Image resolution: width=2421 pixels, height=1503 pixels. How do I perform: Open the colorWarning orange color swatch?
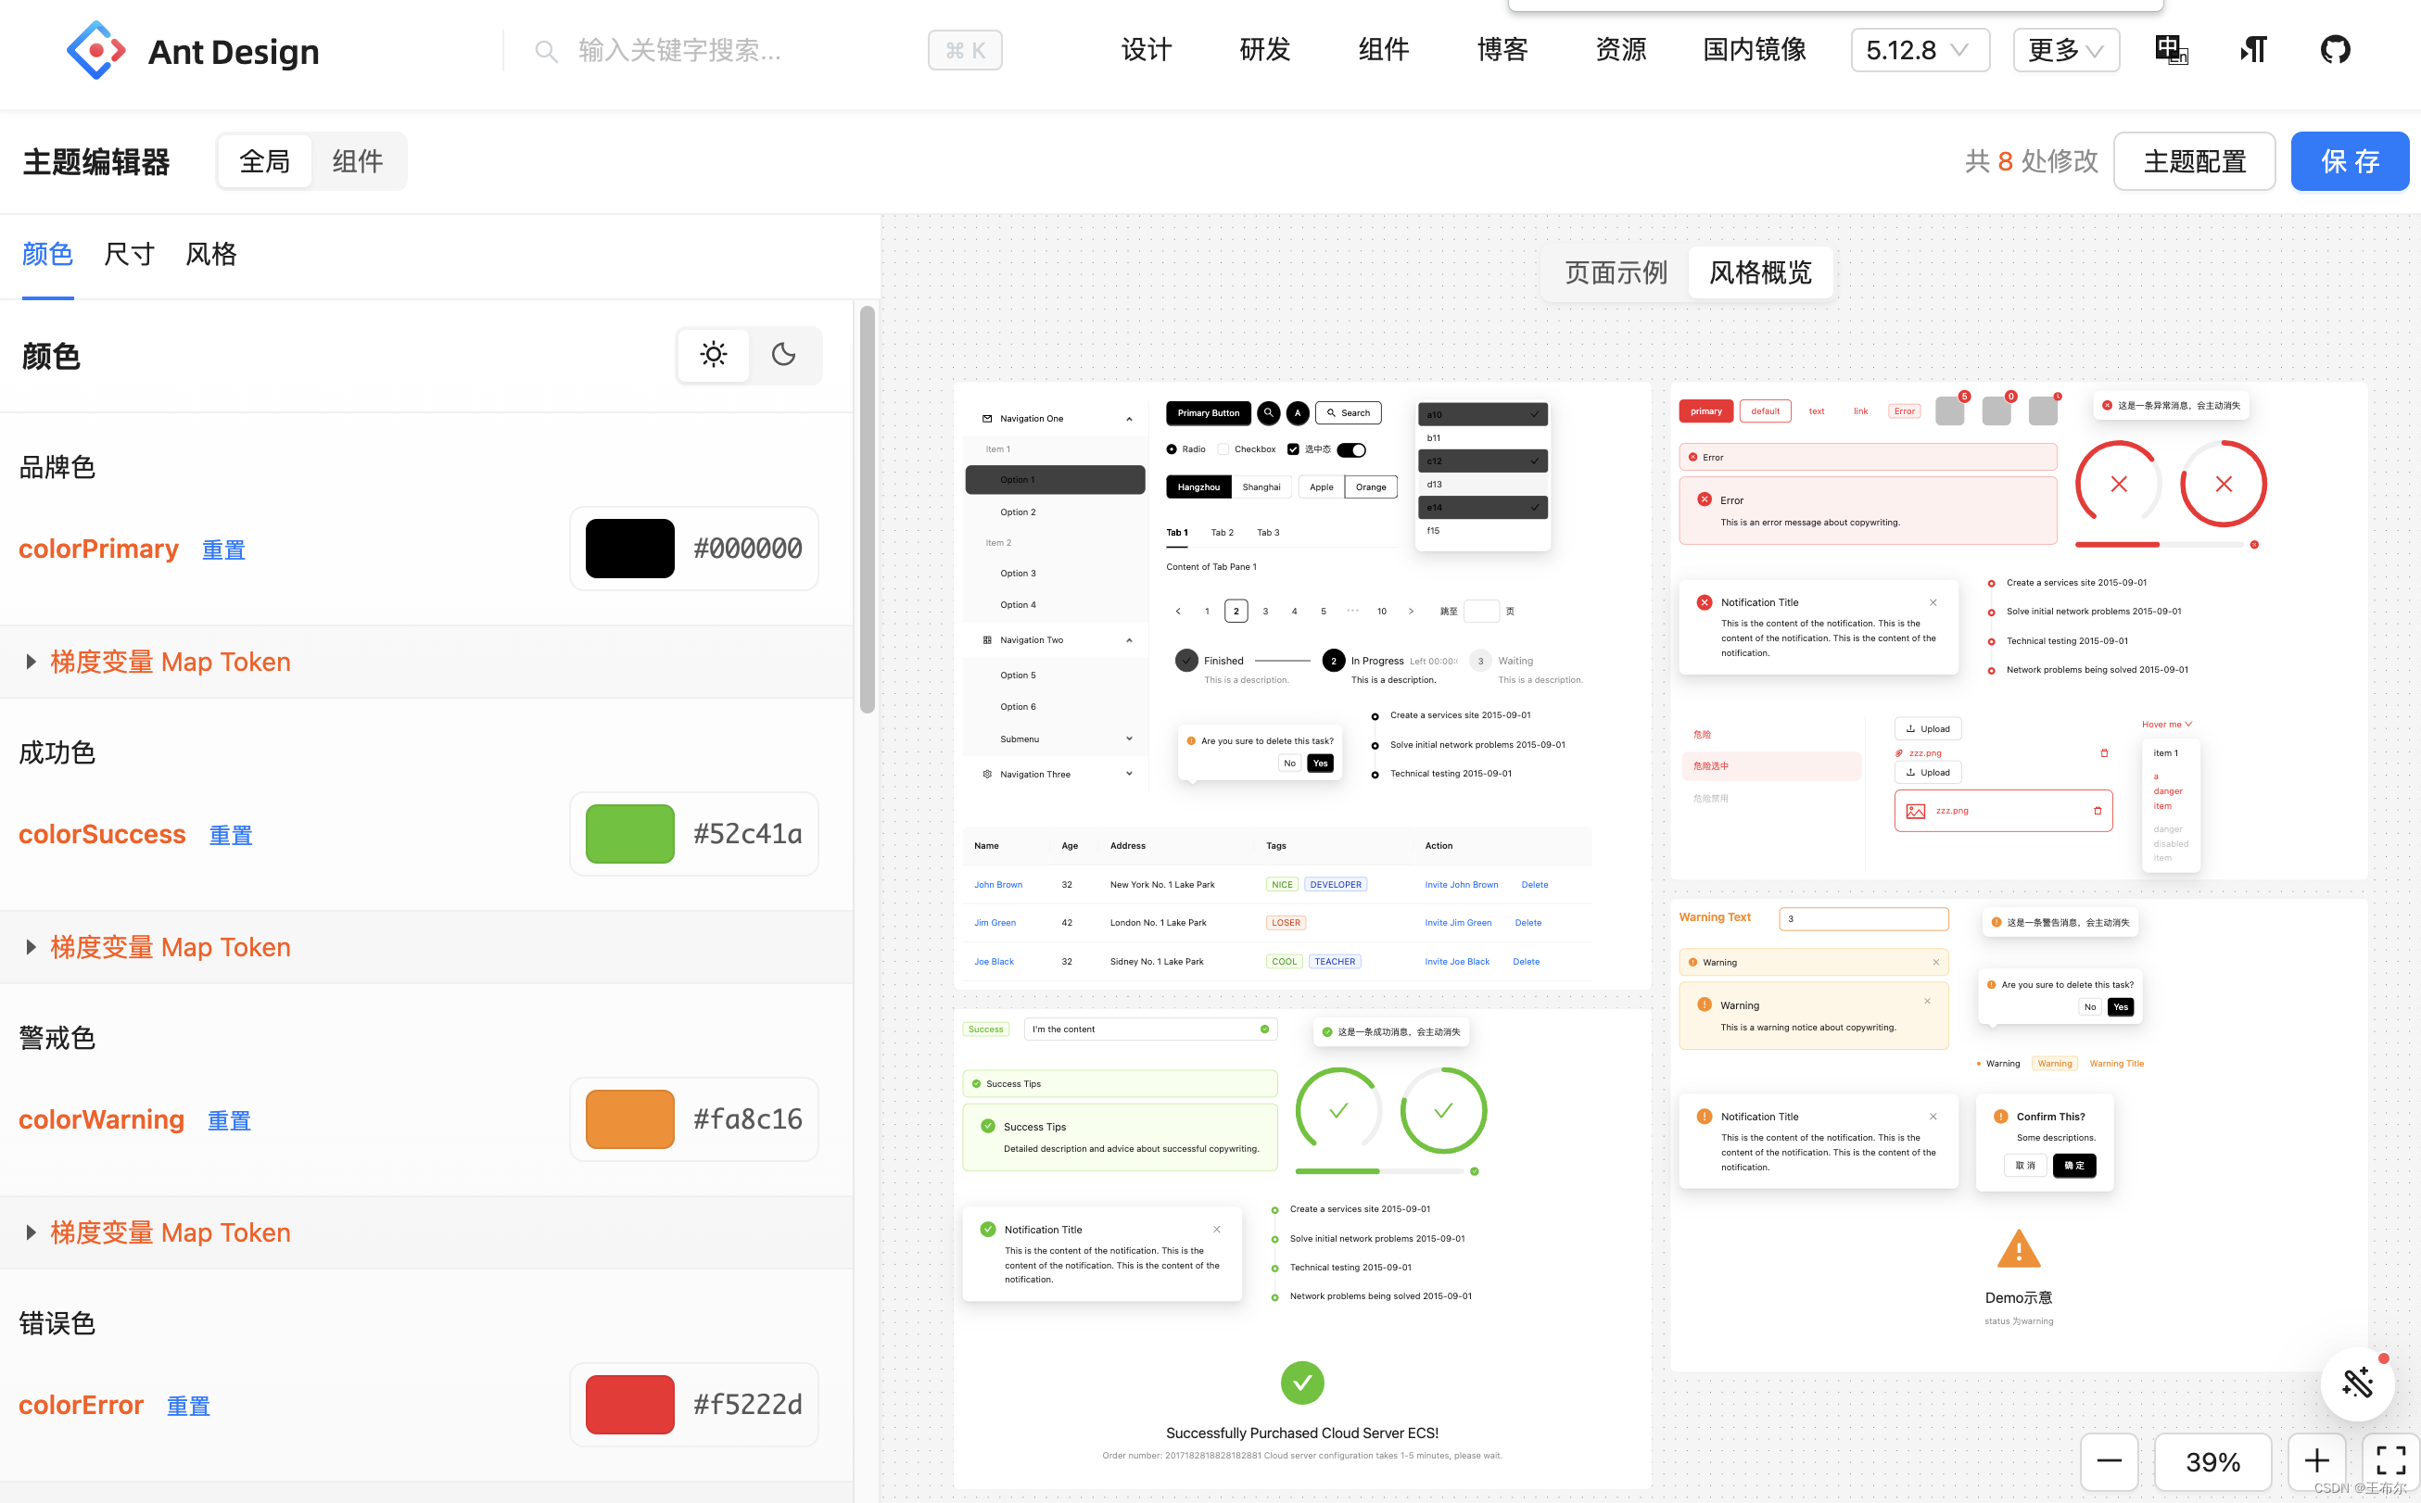[629, 1119]
